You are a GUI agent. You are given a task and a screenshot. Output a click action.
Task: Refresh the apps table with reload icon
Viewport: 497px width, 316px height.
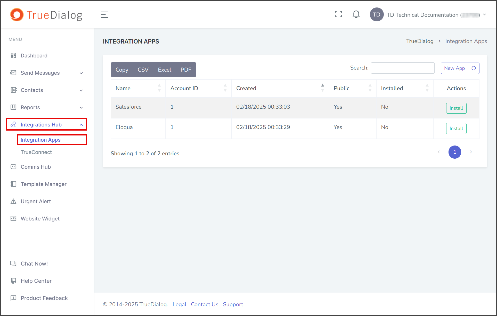coord(474,68)
